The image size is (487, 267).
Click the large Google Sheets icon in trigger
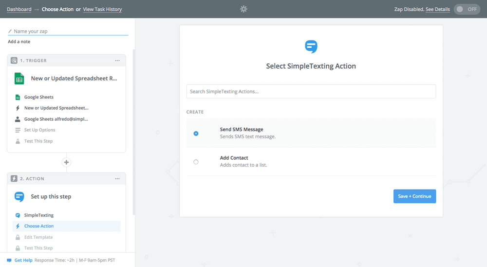point(19,78)
